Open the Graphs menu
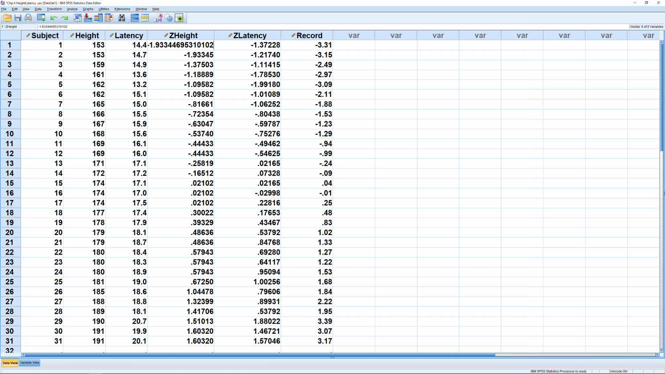Screen dimensions: 665x374 coord(88,9)
